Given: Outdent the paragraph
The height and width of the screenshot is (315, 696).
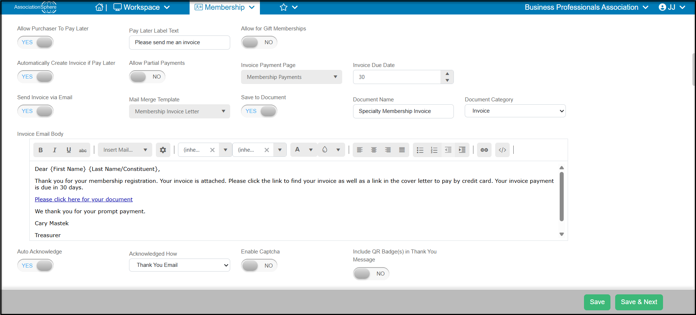Looking at the screenshot, I should click(448, 150).
